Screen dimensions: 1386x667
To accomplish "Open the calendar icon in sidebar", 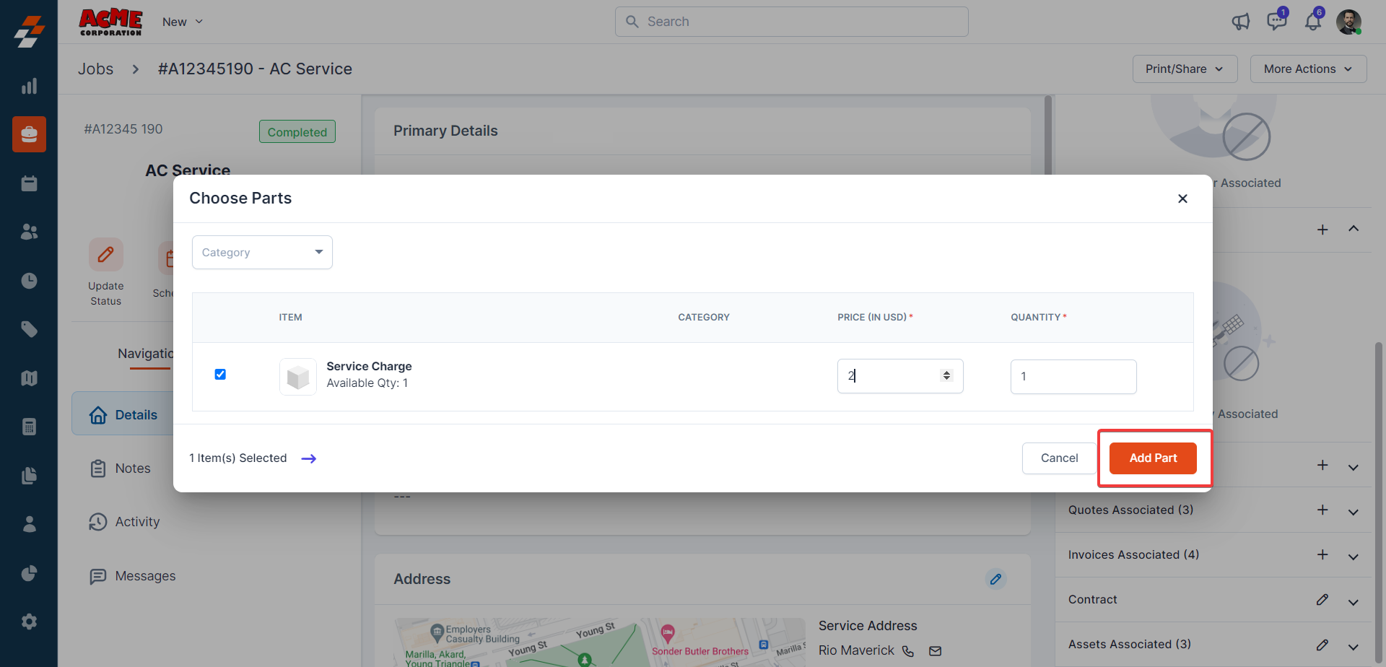I will click(29, 183).
